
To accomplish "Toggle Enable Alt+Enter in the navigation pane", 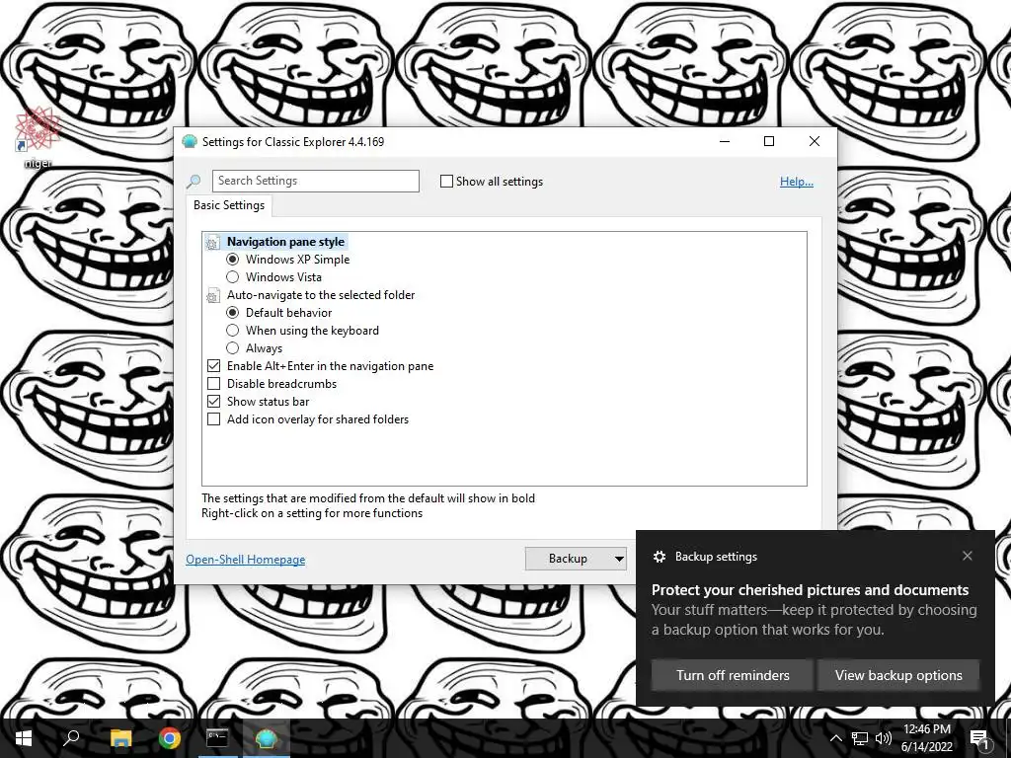I will click(214, 366).
